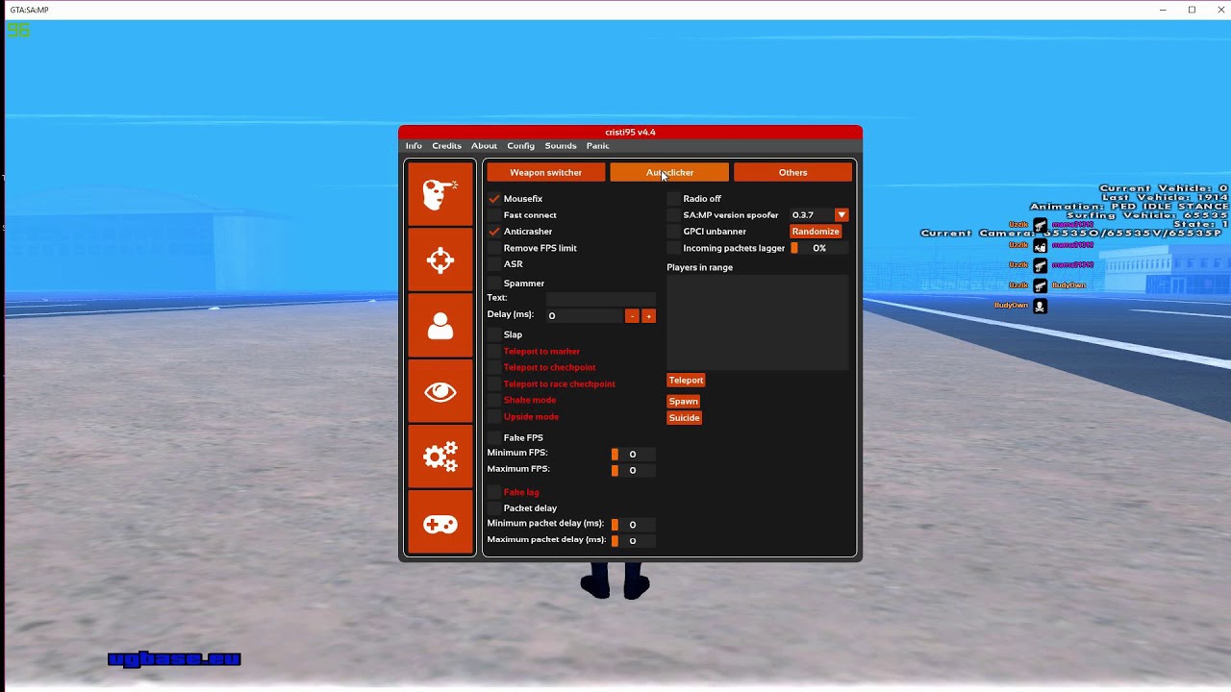The image size is (1231, 692).
Task: Open the aimbot head-target sidebar icon
Action: 440,194
